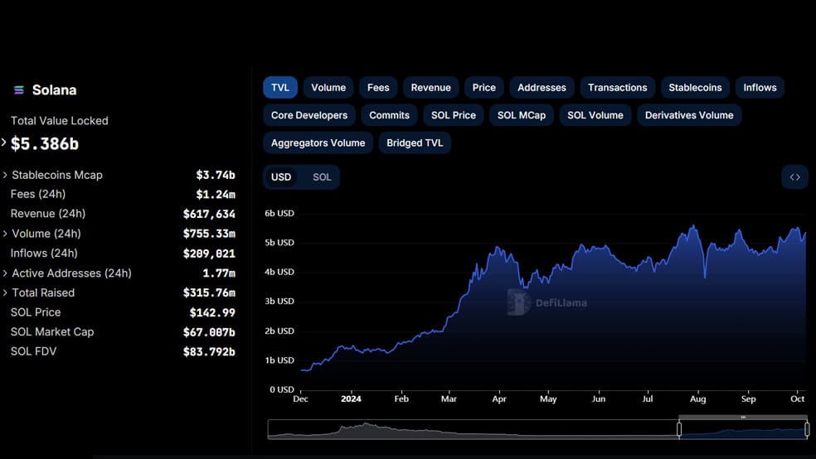This screenshot has height=459, width=816.
Task: Show Core Developers on chart
Action: [x=309, y=115]
